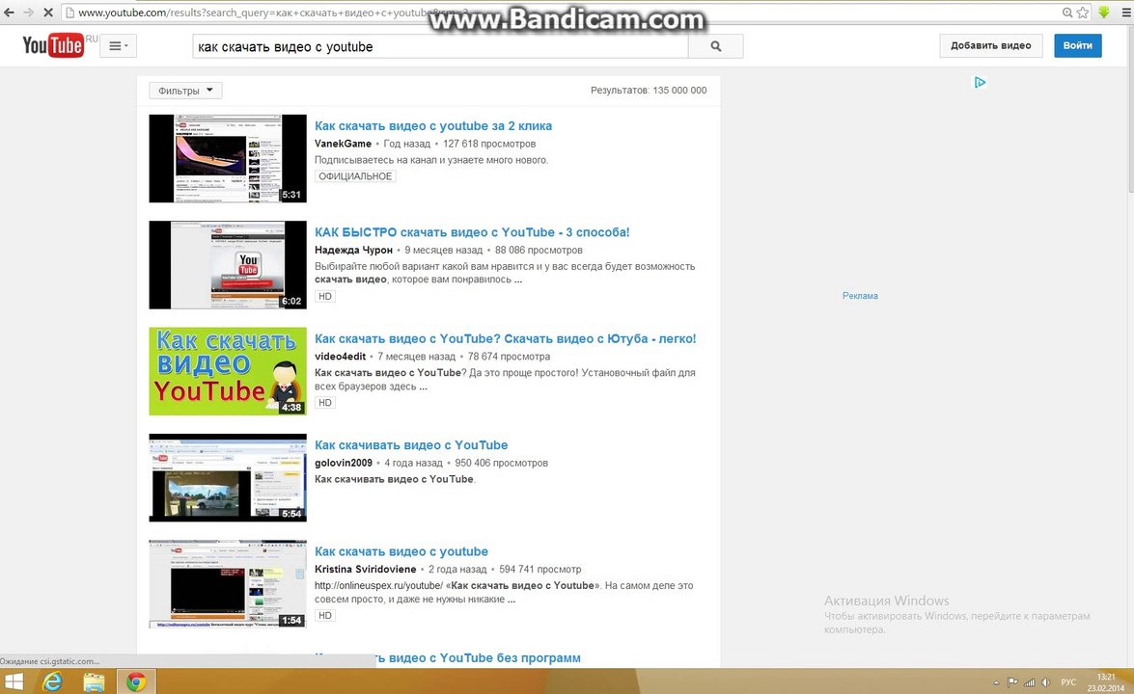Open golovin2009 channel link
Image resolution: width=1134 pixels, height=694 pixels.
[344, 463]
